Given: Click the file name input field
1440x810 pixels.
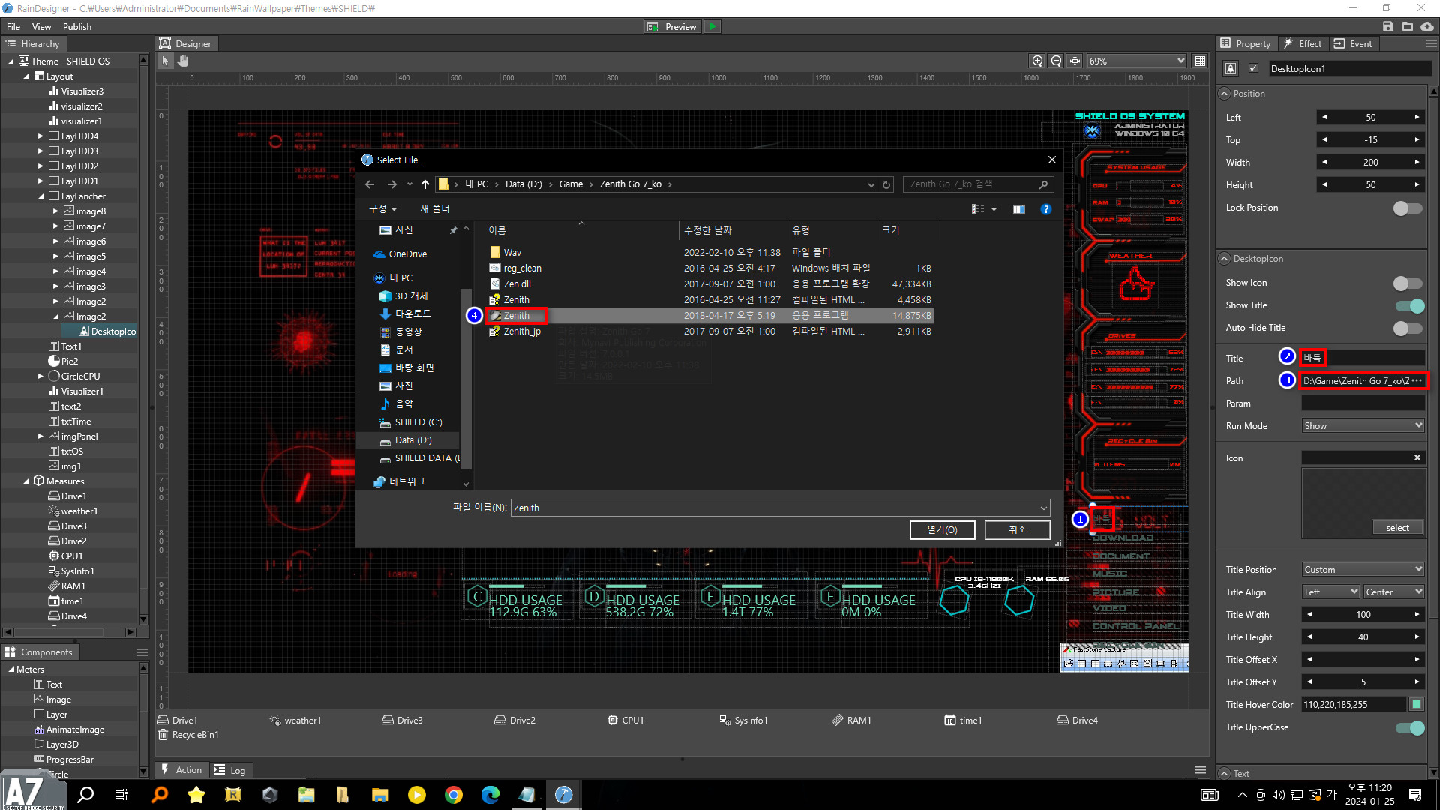Looking at the screenshot, I should [x=780, y=508].
